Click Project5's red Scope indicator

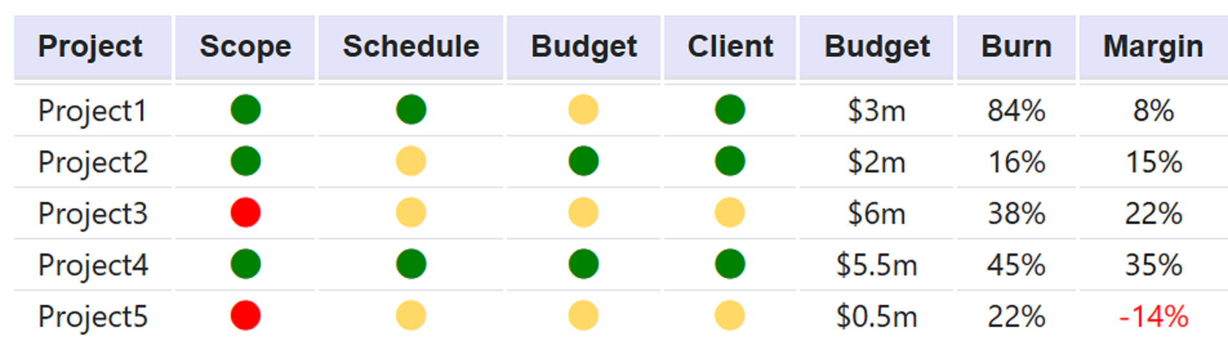pos(246,316)
